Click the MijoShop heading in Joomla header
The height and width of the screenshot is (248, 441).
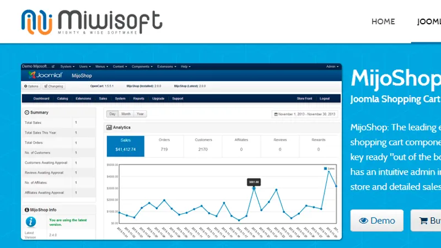[x=82, y=76]
